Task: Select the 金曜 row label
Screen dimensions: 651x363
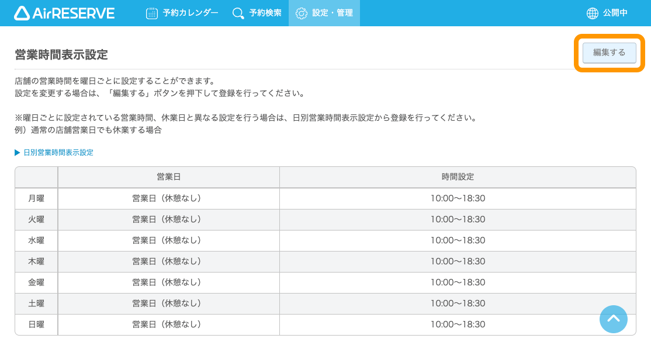Action: 36,282
